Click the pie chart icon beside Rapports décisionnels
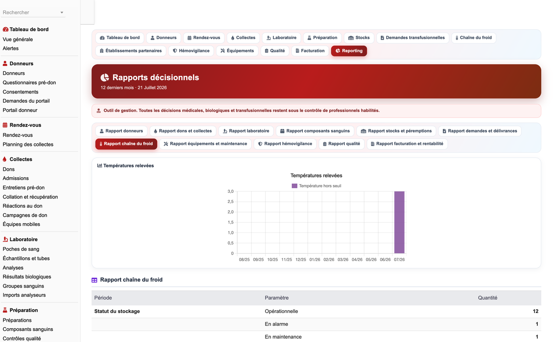This screenshot has height=342, width=553. click(105, 77)
